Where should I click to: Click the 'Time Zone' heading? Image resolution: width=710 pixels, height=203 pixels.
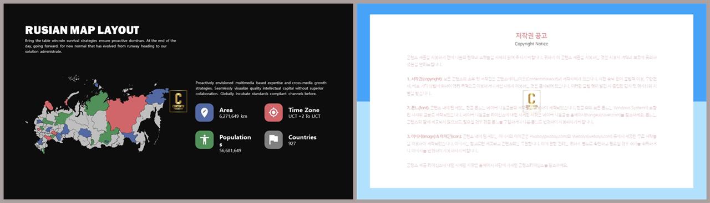click(x=304, y=110)
